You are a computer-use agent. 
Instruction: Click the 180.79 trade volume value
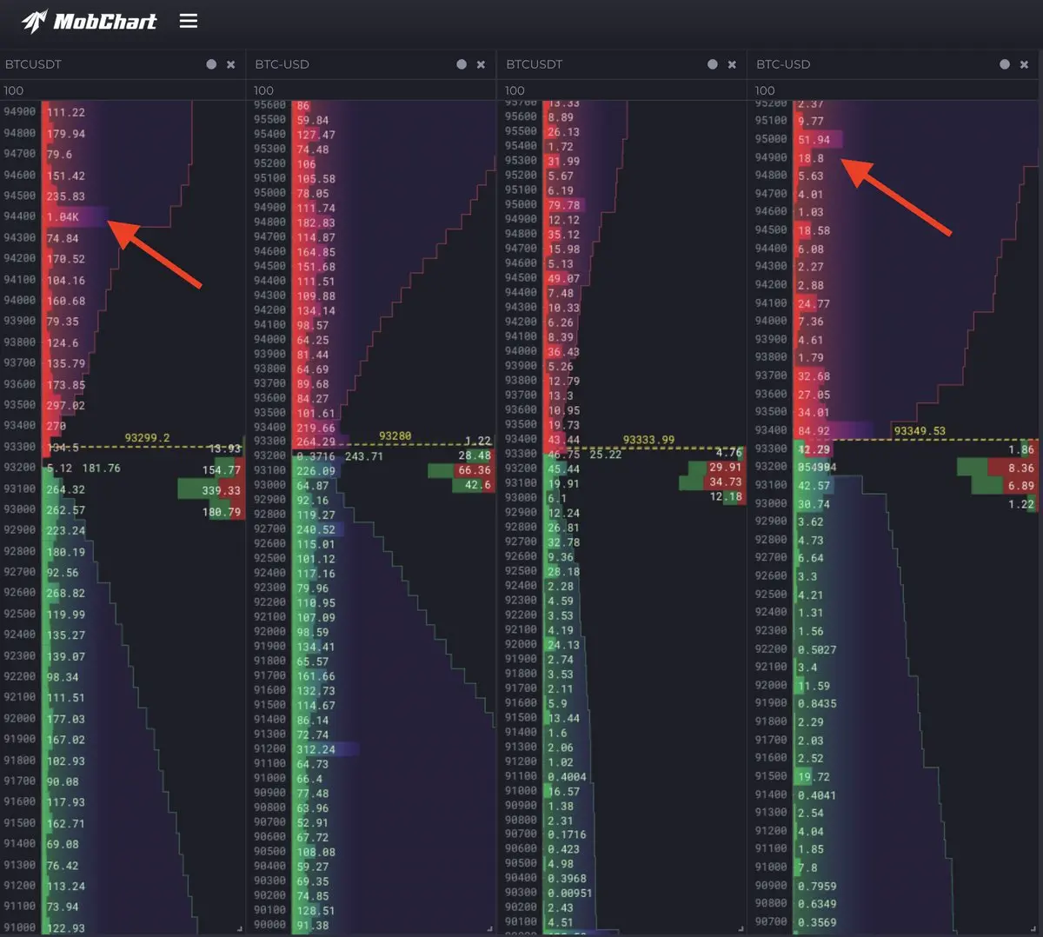222,512
